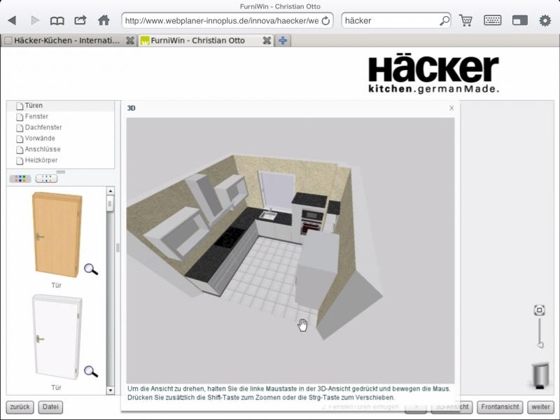
Task: Click the Datei button
Action: (50, 407)
